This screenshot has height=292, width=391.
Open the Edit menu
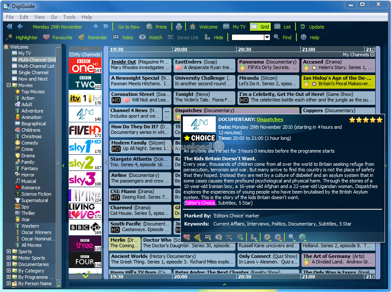24,17
